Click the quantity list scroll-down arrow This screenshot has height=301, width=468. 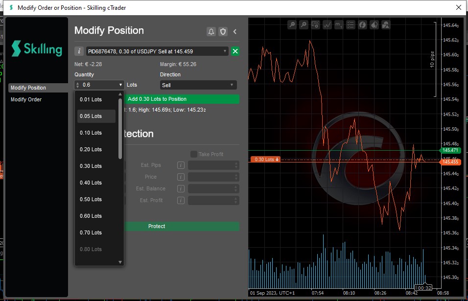pyautogui.click(x=120, y=262)
